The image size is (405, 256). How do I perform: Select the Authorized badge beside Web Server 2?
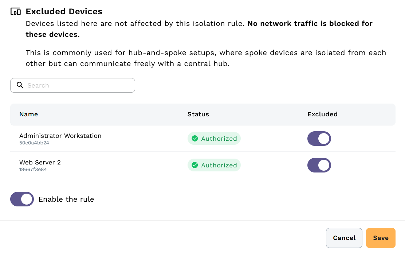tap(214, 165)
